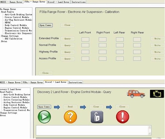Image resolution: width=165 pixels, height=139 pixels.
Task: Click Close button in the Calibration panel
Action: [46, 73]
